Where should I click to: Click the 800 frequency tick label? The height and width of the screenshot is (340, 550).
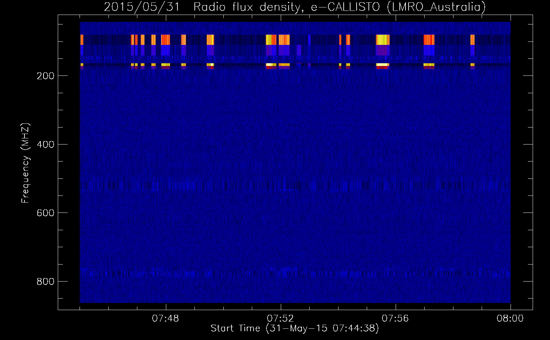[46, 282]
